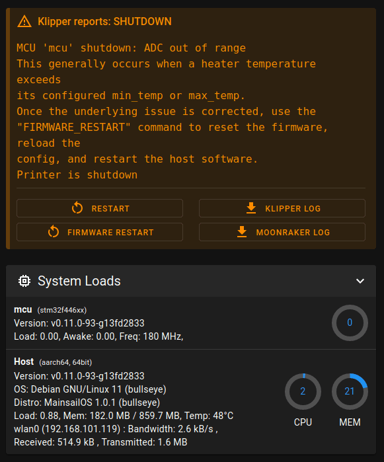The height and width of the screenshot is (462, 384).
Task: Click the circular arrow icon beside FIRMWARE RESTART
Action: click(x=54, y=232)
